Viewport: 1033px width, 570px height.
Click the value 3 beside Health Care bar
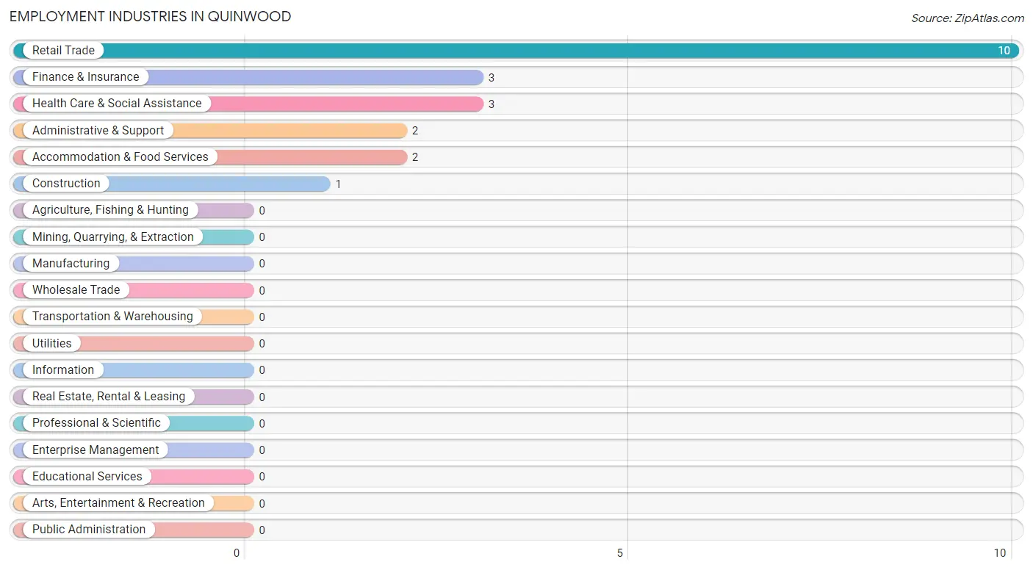[492, 104]
